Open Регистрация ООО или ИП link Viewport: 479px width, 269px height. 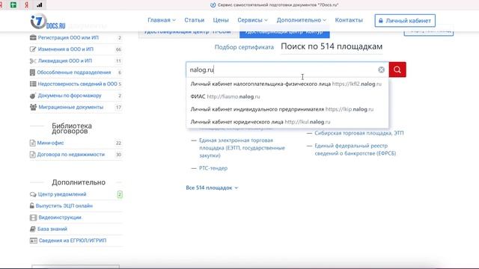coord(68,37)
